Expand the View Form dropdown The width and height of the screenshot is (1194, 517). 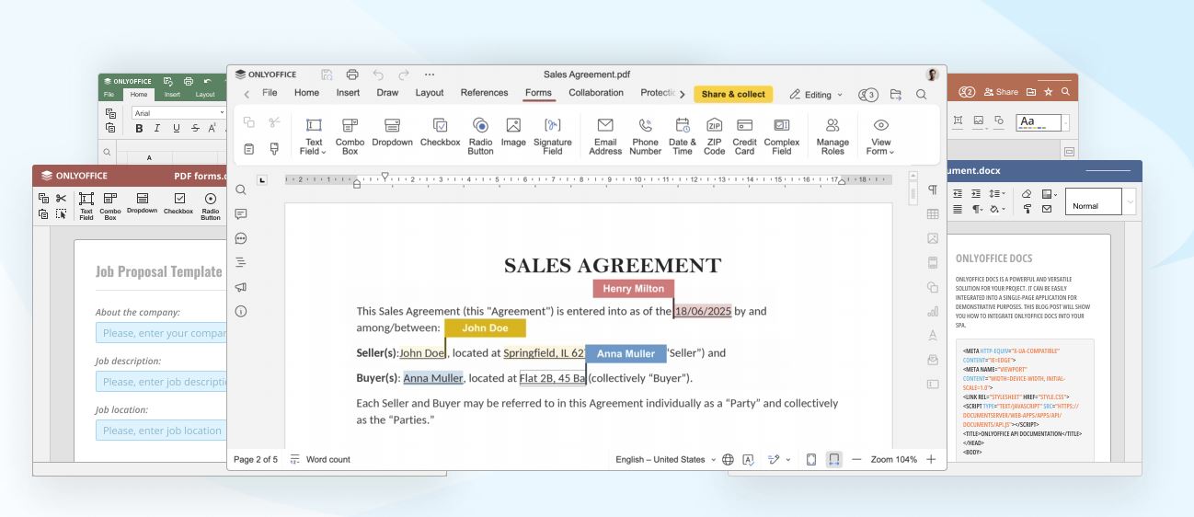point(880,135)
